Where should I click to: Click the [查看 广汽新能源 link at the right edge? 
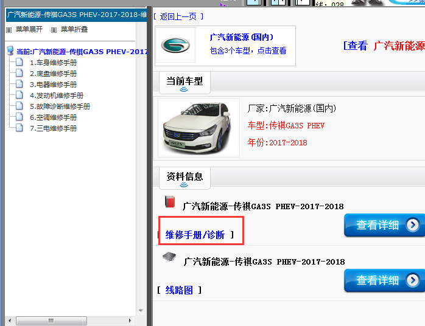coord(384,46)
